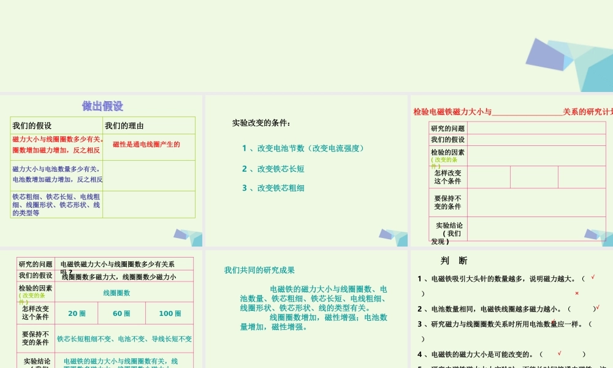Click red line 磁力大小与线圈圈数多少有关

tap(58, 139)
